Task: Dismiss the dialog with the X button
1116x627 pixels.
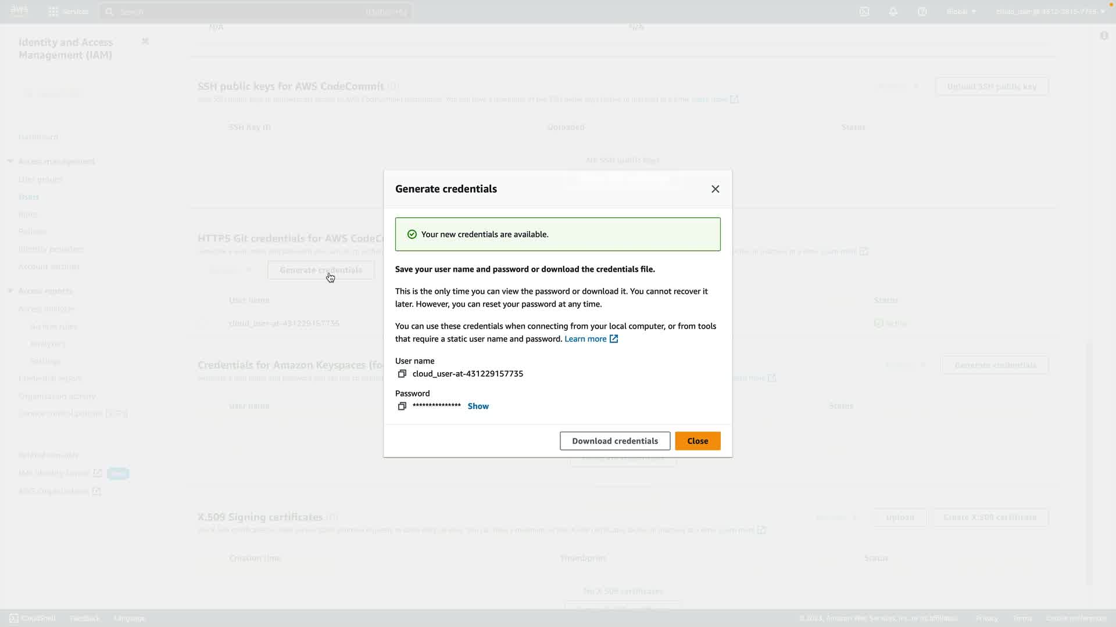Action: click(x=715, y=189)
